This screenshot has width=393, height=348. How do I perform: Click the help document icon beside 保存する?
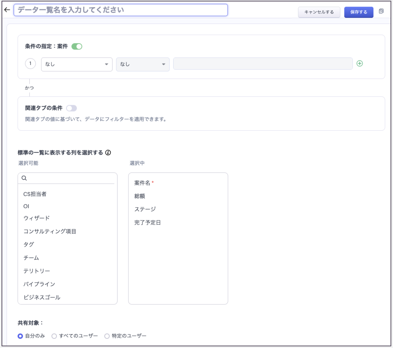click(381, 12)
